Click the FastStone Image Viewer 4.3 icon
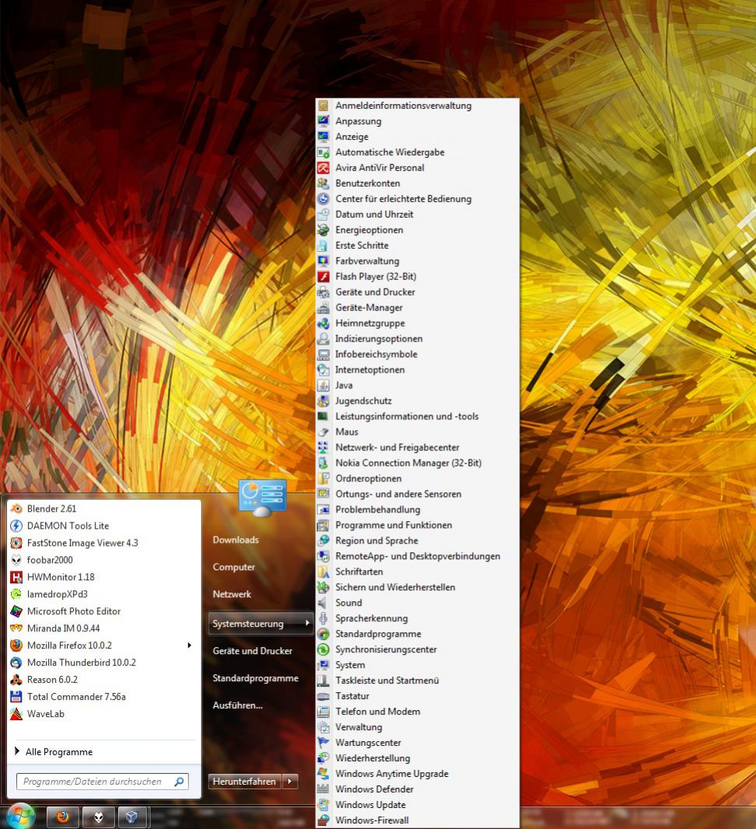756x829 pixels. (16, 543)
